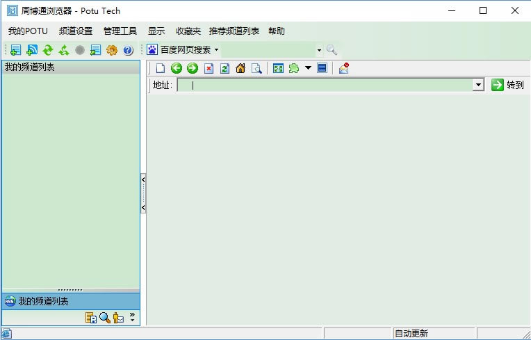The image size is (531, 340).
Task: Click the green puzzle piece plugin icon
Action: [294, 68]
